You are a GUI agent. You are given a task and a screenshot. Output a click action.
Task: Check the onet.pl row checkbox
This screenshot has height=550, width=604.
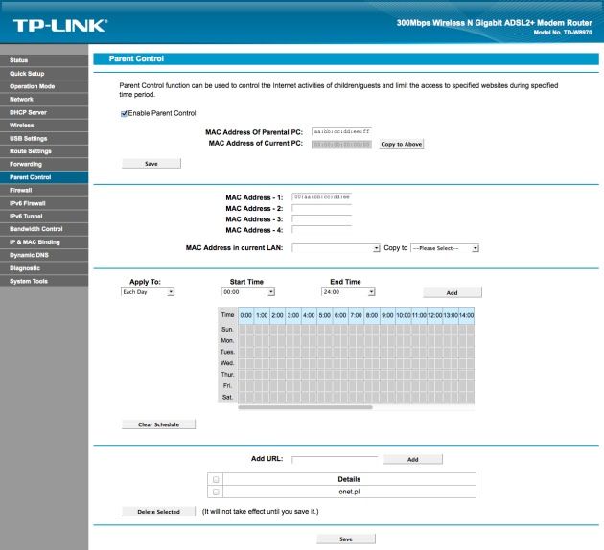[x=216, y=492]
